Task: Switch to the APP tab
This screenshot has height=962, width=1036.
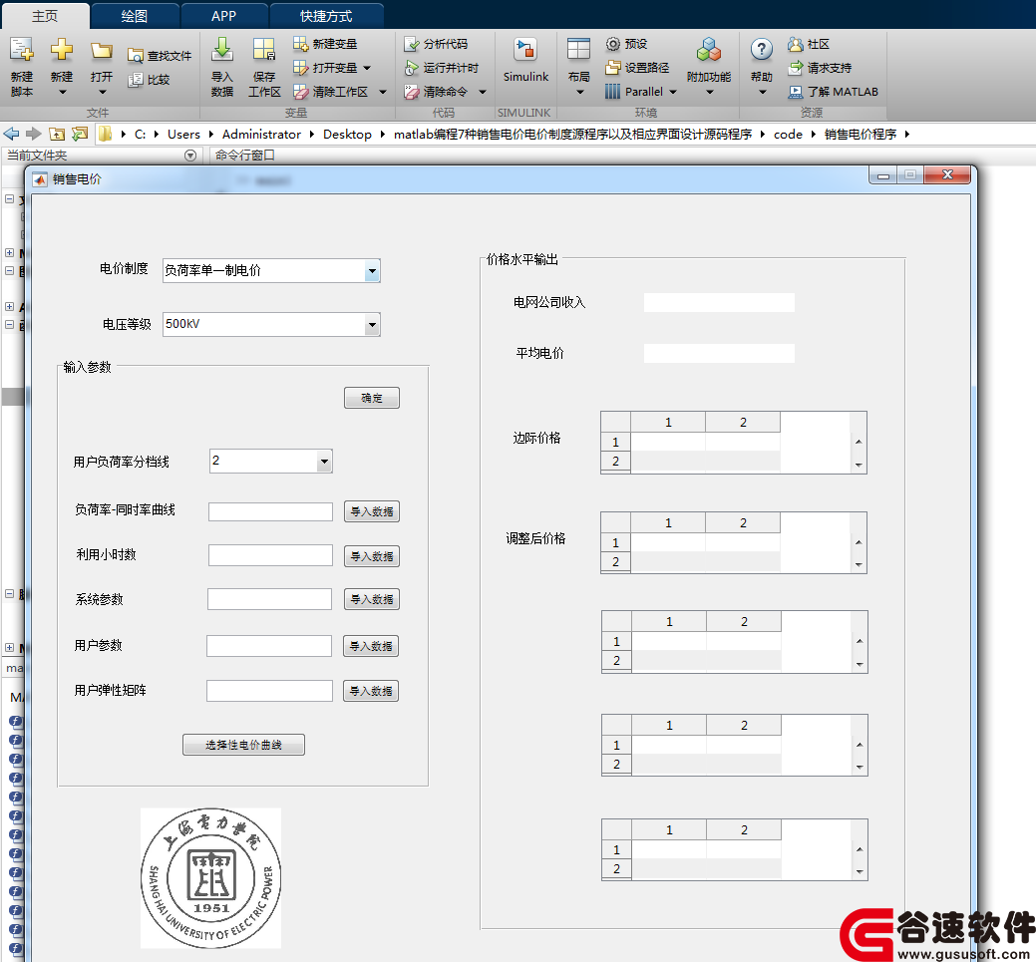Action: coord(223,16)
